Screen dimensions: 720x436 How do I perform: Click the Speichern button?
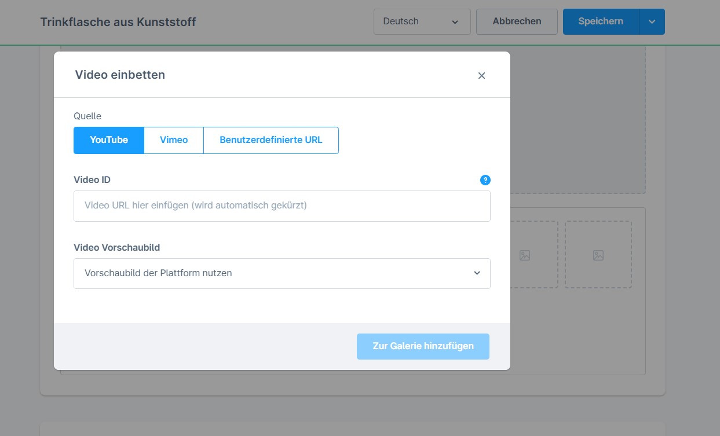tap(600, 21)
